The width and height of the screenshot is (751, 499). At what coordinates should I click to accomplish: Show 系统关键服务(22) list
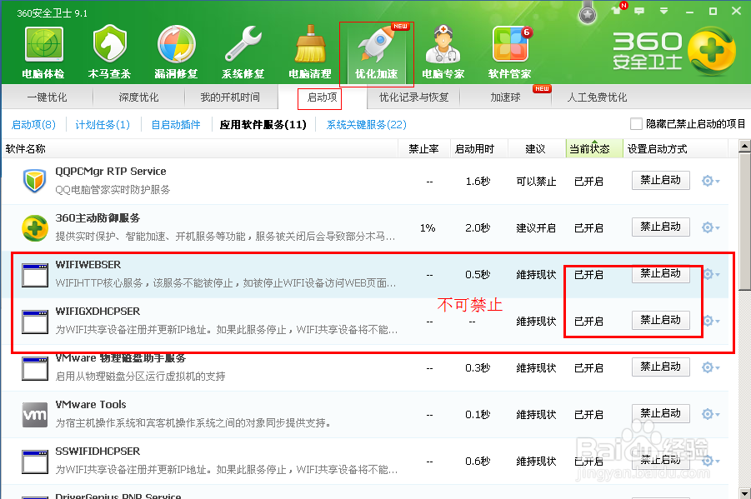pyautogui.click(x=367, y=124)
